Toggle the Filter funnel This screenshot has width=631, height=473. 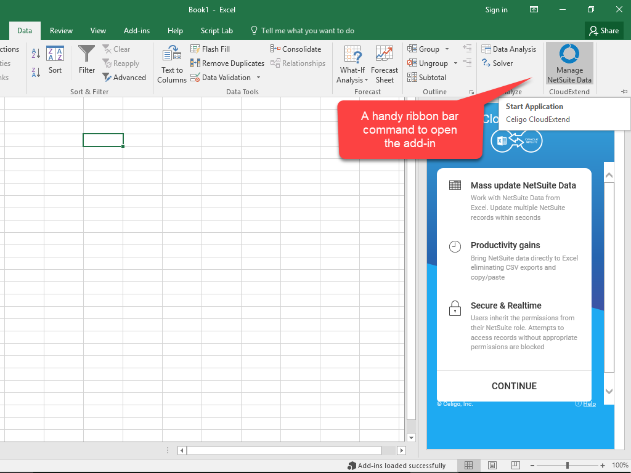click(x=86, y=60)
